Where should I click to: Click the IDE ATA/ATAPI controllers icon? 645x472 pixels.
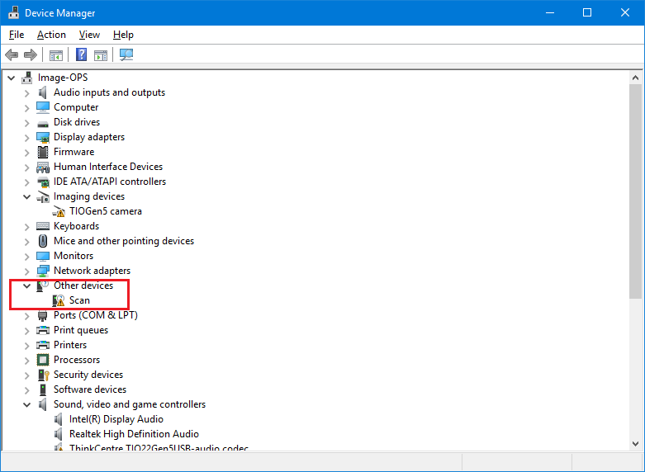[x=43, y=182]
